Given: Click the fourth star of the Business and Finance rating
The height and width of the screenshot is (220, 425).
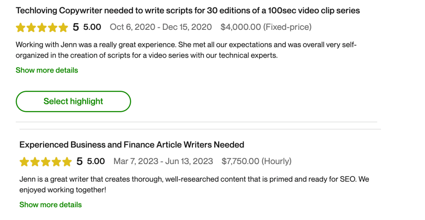Looking at the screenshot, I should pyautogui.click(x=56, y=162).
